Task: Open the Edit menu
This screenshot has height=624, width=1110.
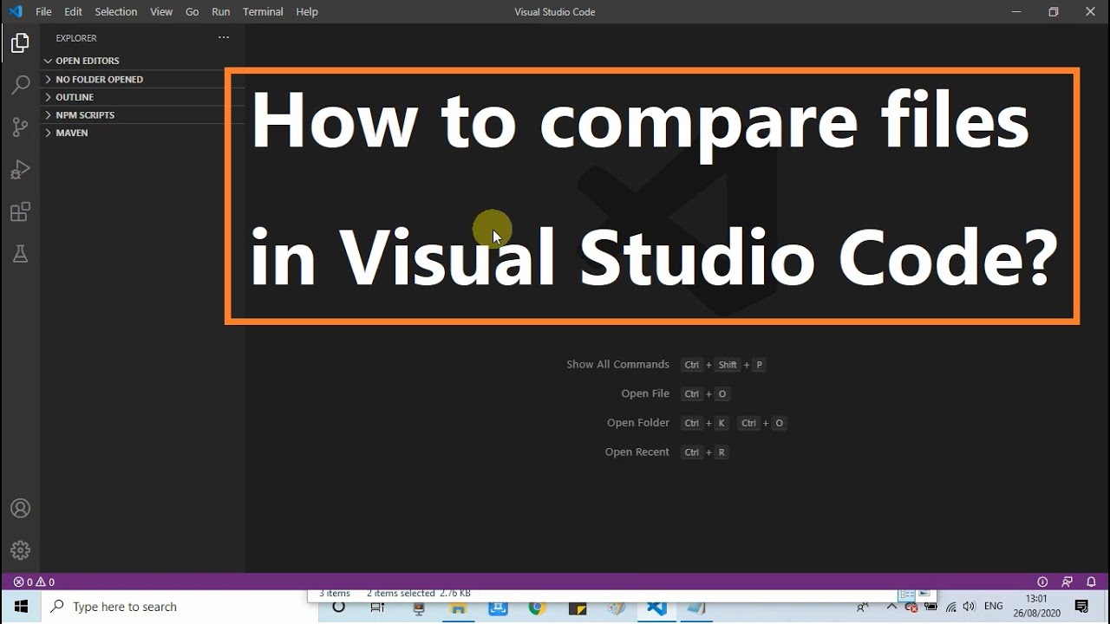Action: [73, 11]
